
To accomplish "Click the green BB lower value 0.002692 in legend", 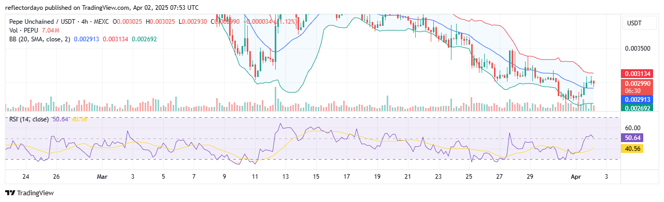I will (144, 39).
